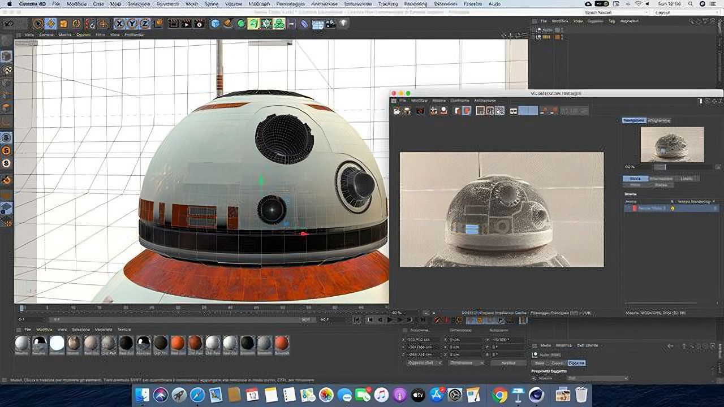This screenshot has width=724, height=407.
Task: Open the File menu in Picture Viewer window
Action: pos(402,101)
